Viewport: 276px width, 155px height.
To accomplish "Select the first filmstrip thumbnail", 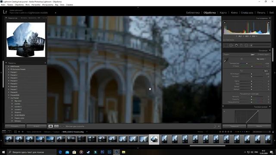I will [x=9, y=139].
